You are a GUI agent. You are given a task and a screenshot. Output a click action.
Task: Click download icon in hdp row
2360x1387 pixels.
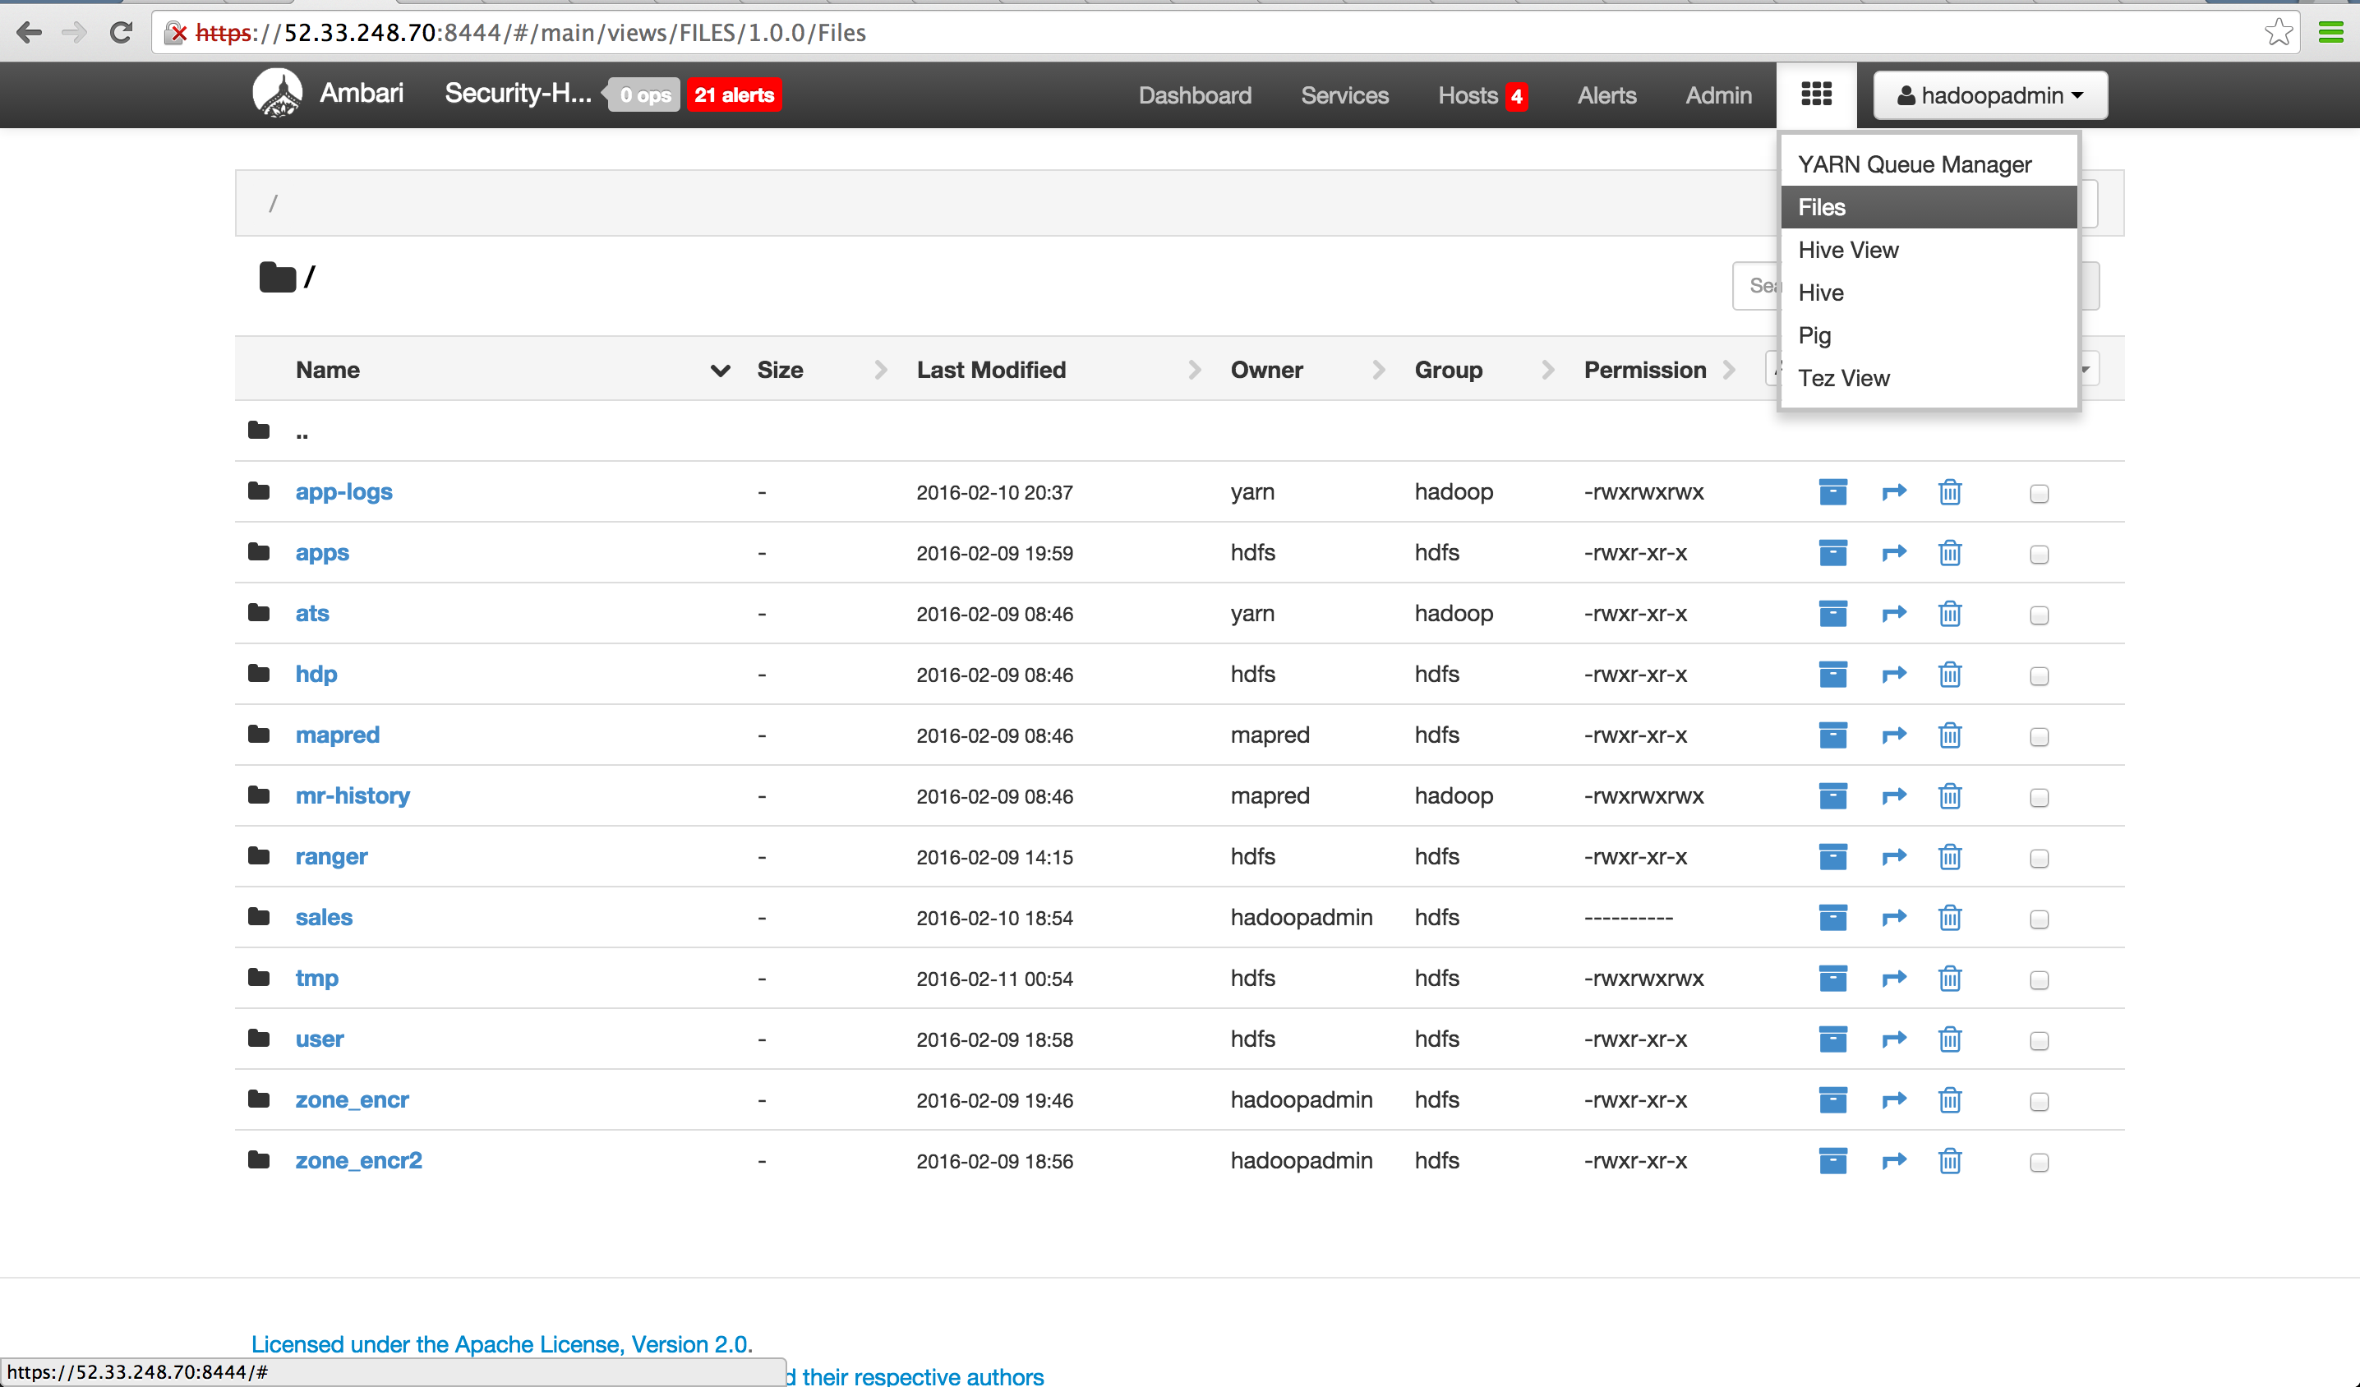[1832, 675]
